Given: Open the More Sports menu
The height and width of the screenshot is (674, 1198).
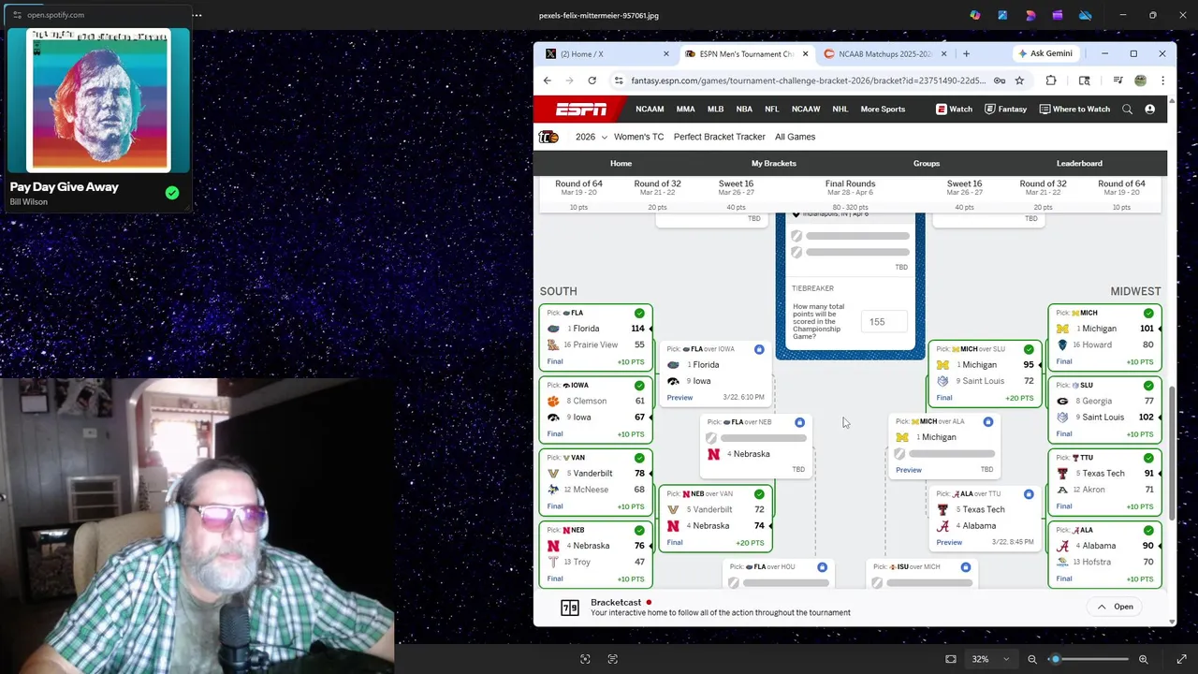Looking at the screenshot, I should click(x=883, y=110).
